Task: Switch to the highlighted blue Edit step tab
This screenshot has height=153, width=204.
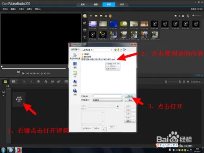Action: pos(109,4)
